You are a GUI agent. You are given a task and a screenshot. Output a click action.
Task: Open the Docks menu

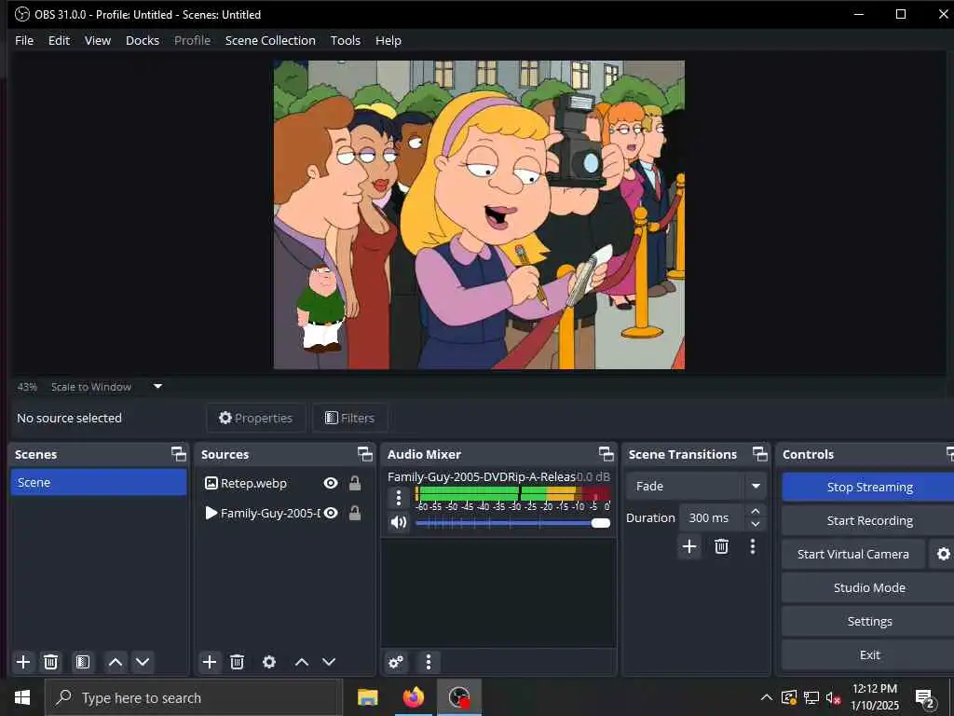tap(143, 40)
